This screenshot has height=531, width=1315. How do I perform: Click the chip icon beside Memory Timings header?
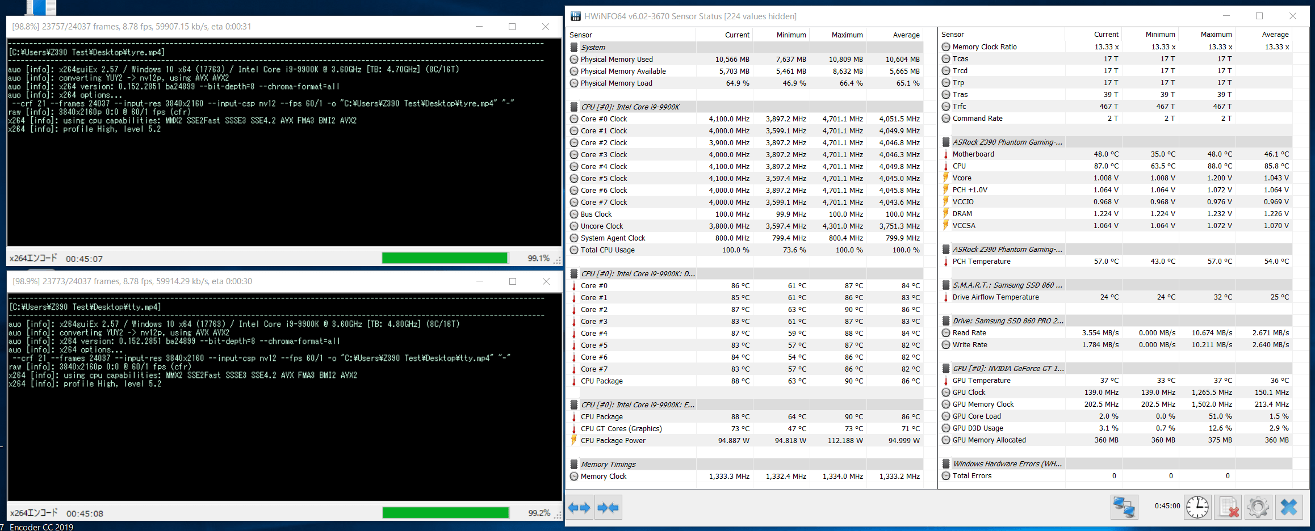[574, 464]
